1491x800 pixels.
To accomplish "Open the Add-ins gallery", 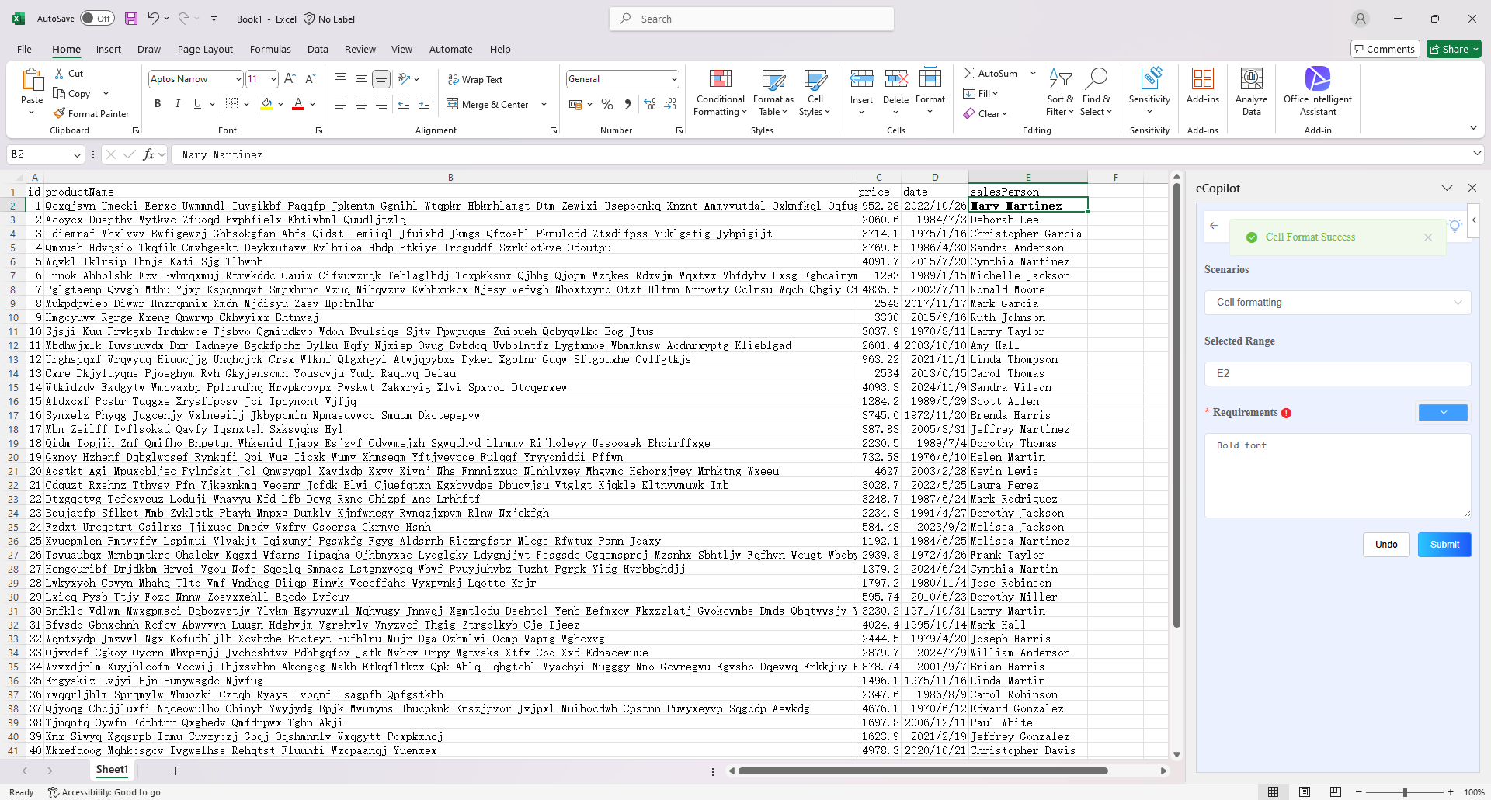I will coord(1202,80).
